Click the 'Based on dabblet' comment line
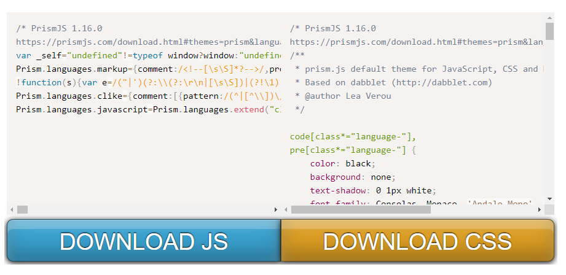The width and height of the screenshot is (566, 275). [x=393, y=82]
